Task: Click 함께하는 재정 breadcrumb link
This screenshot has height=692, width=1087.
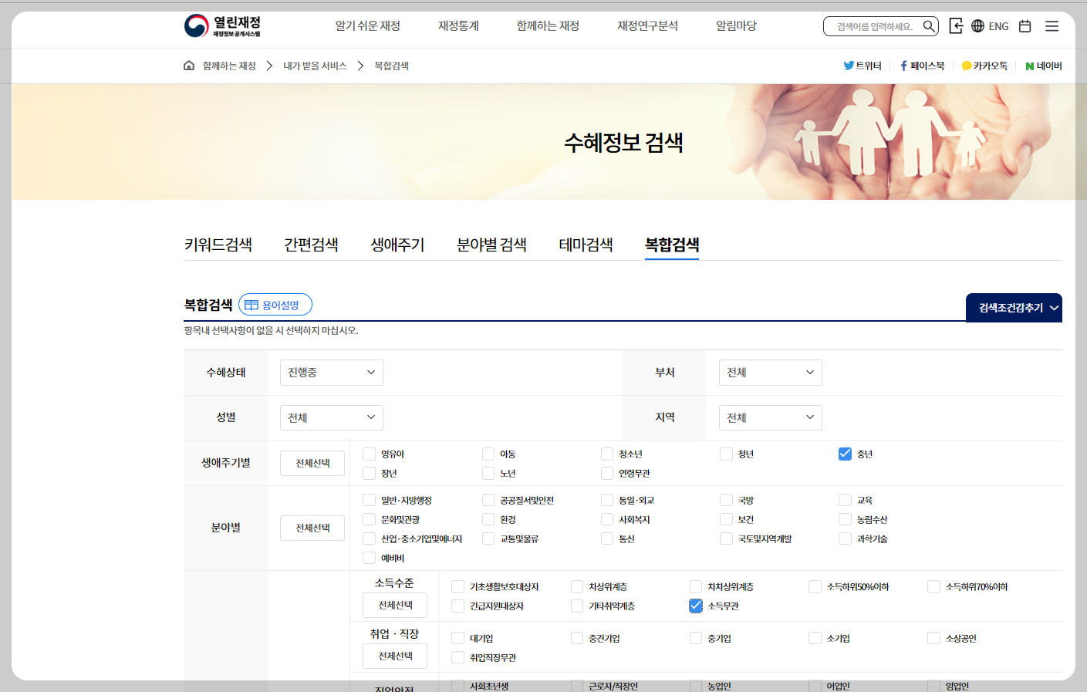Action: click(x=229, y=66)
